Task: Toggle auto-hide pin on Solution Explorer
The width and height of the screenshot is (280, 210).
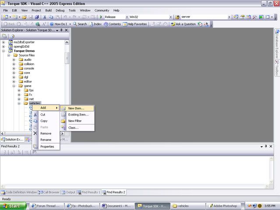Action: (x=62, y=31)
